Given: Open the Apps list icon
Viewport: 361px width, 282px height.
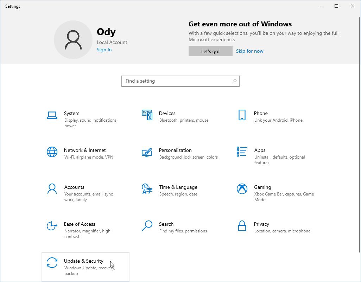Looking at the screenshot, I should [x=242, y=152].
